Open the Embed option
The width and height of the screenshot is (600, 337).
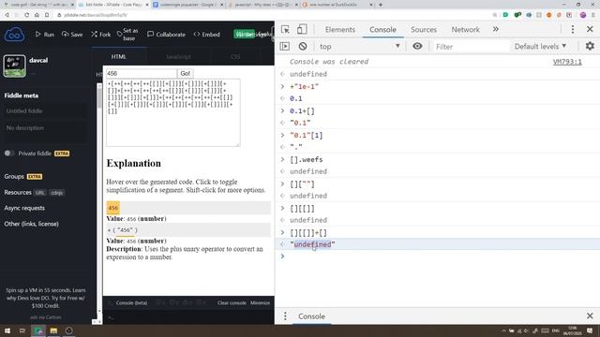(x=206, y=35)
